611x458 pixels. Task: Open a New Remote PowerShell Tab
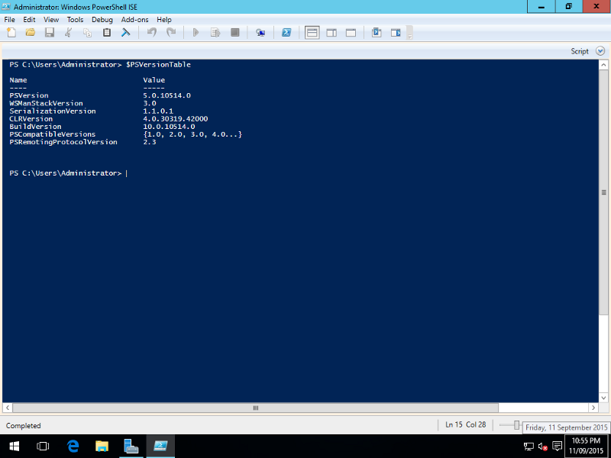coord(260,32)
